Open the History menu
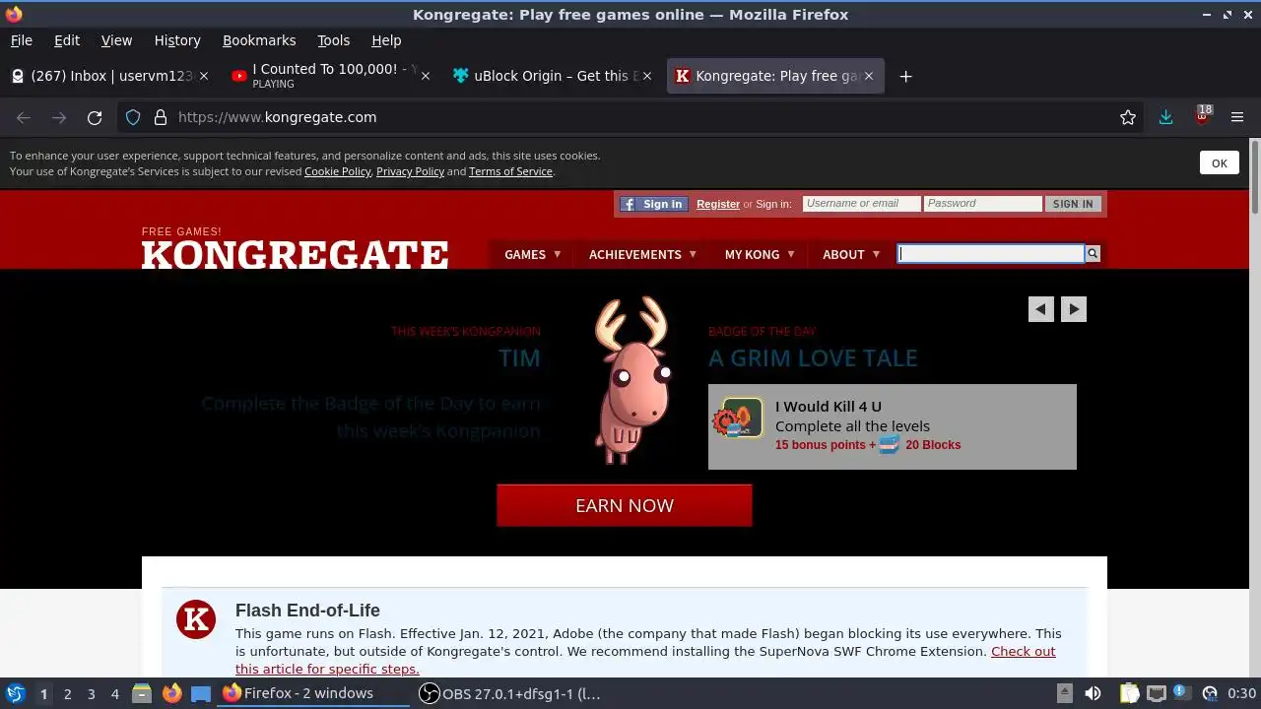This screenshot has width=1261, height=709. [177, 40]
